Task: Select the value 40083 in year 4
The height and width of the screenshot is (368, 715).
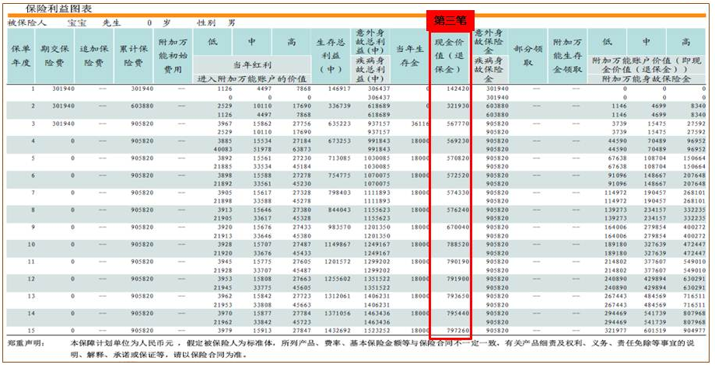Action: tap(223, 149)
